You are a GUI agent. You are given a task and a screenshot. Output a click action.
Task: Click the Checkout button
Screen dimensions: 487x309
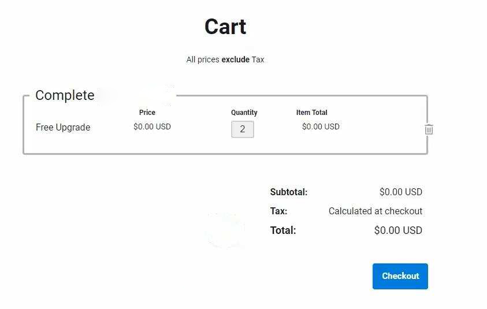pyautogui.click(x=400, y=276)
